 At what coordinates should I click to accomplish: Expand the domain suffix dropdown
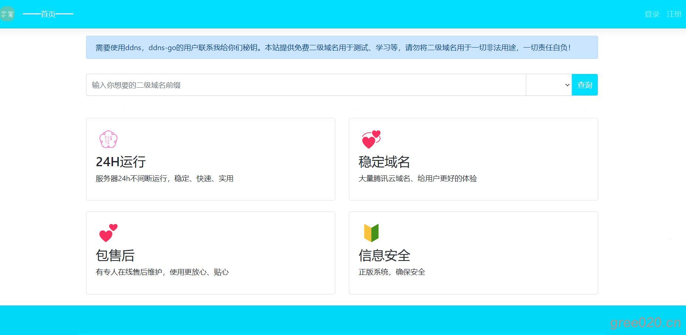[549, 85]
